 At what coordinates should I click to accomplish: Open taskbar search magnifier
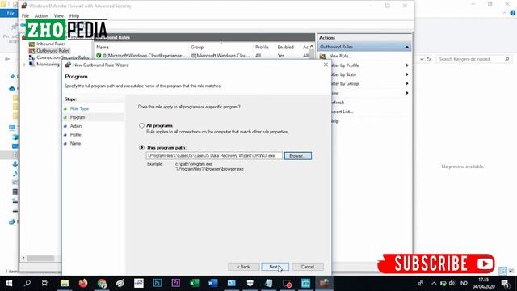coord(27,283)
